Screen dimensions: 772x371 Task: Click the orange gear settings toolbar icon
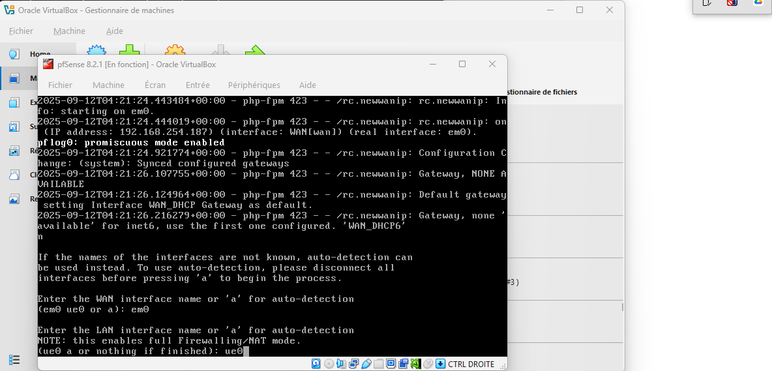[175, 53]
